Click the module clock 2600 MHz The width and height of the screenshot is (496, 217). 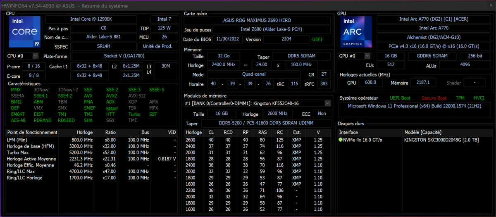(x=277, y=114)
